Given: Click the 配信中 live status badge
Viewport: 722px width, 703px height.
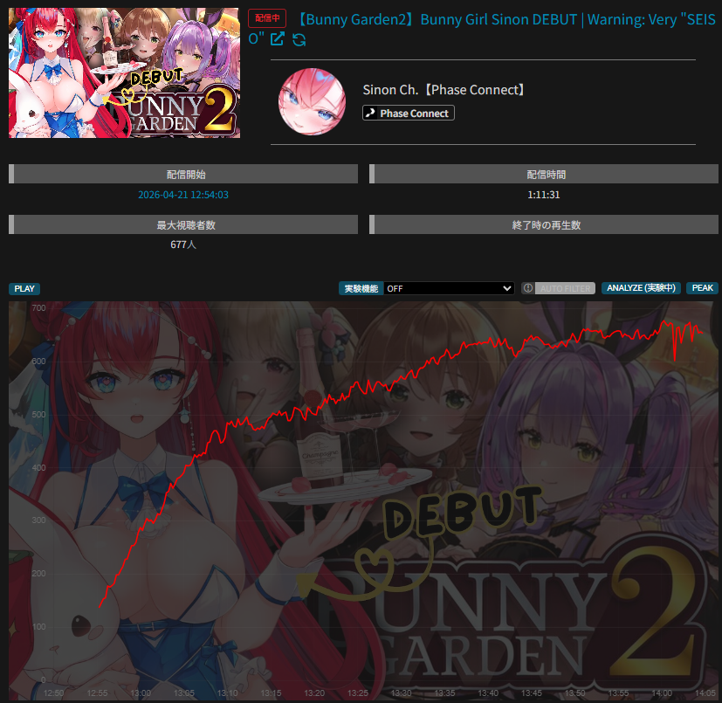Looking at the screenshot, I should [x=267, y=18].
